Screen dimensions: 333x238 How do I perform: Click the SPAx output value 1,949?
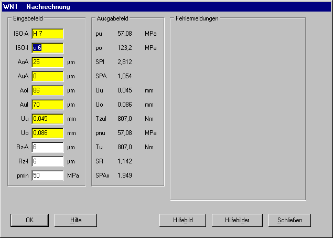click(124, 175)
